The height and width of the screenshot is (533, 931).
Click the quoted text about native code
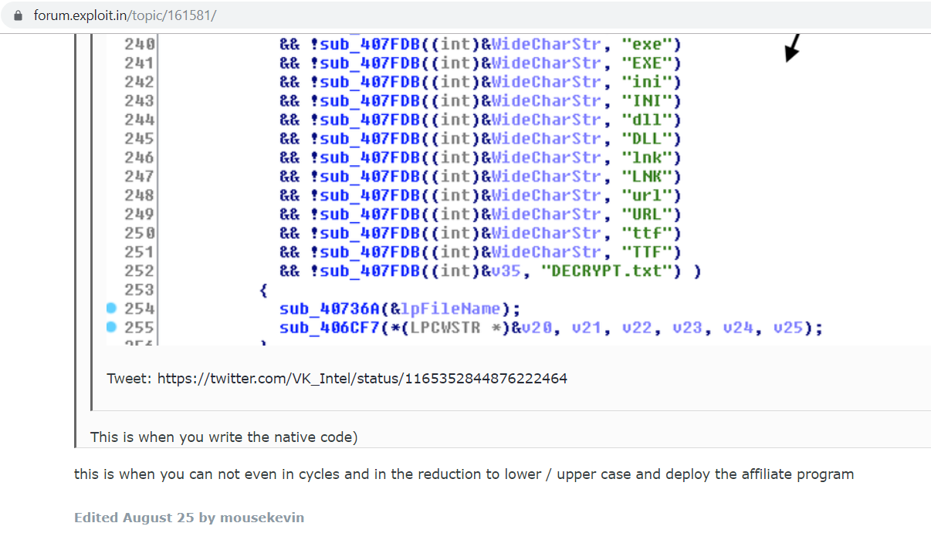click(x=224, y=437)
